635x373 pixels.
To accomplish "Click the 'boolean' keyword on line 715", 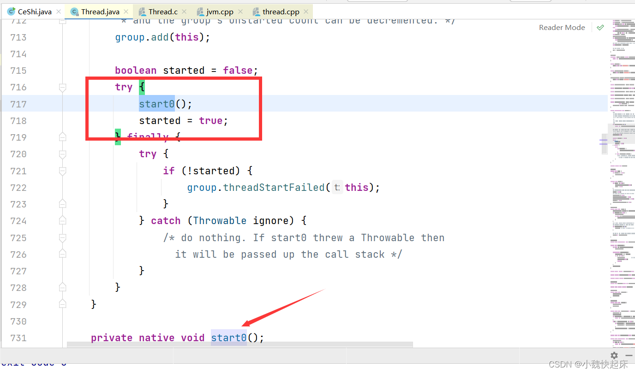I will tap(136, 71).
